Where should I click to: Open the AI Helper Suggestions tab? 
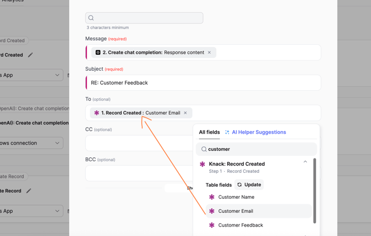(255, 132)
